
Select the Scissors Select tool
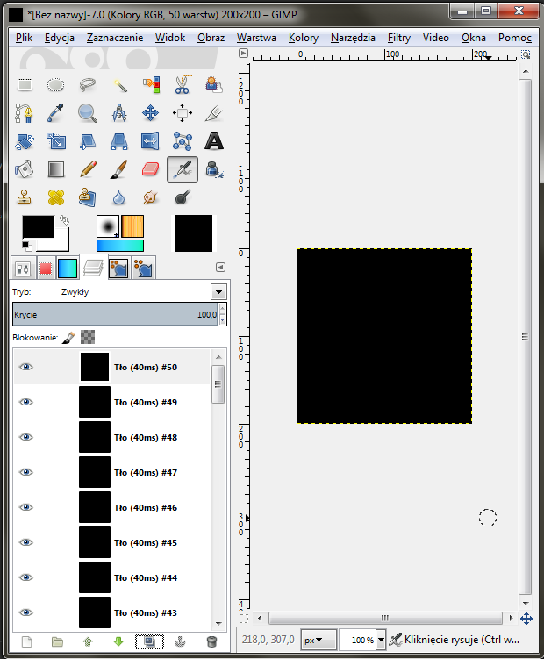(x=182, y=85)
